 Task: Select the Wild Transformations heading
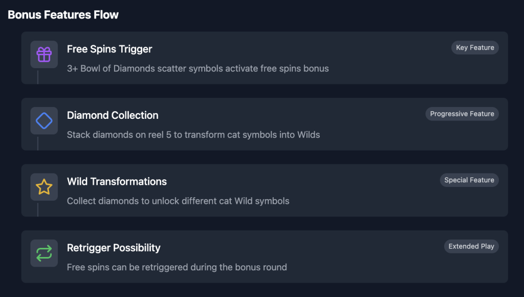[x=117, y=182]
